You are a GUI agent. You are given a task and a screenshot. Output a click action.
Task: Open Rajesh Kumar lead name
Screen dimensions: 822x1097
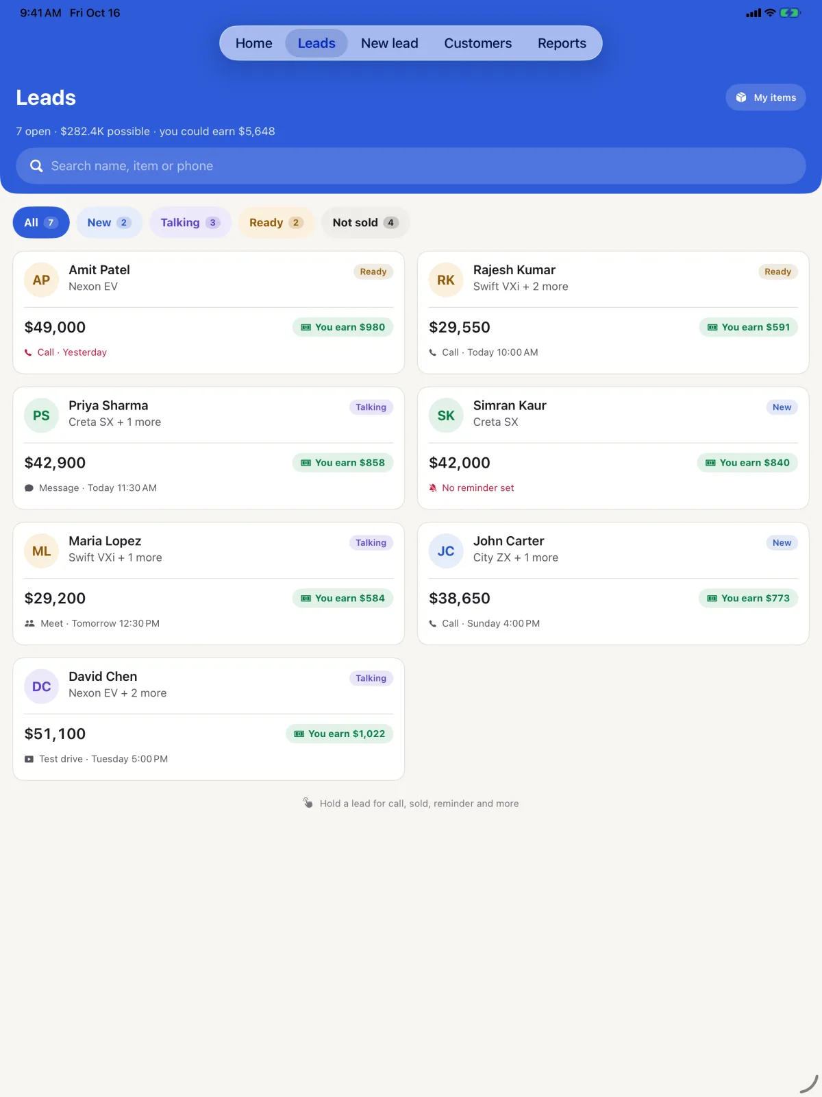pyautogui.click(x=514, y=270)
